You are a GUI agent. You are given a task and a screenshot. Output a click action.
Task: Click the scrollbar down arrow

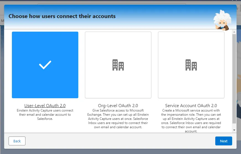pos(234,130)
